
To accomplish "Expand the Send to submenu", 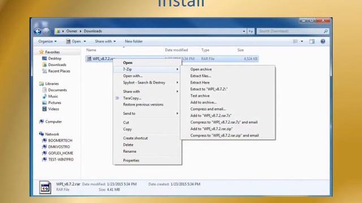I will click(x=177, y=113).
